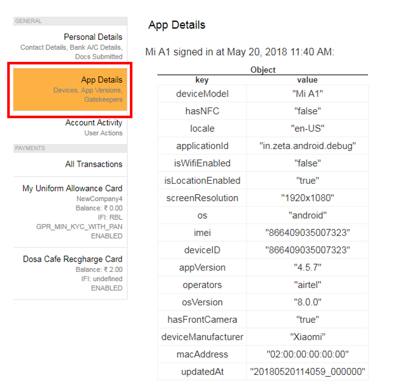
Task: Select the imei key cell
Action: point(202,233)
